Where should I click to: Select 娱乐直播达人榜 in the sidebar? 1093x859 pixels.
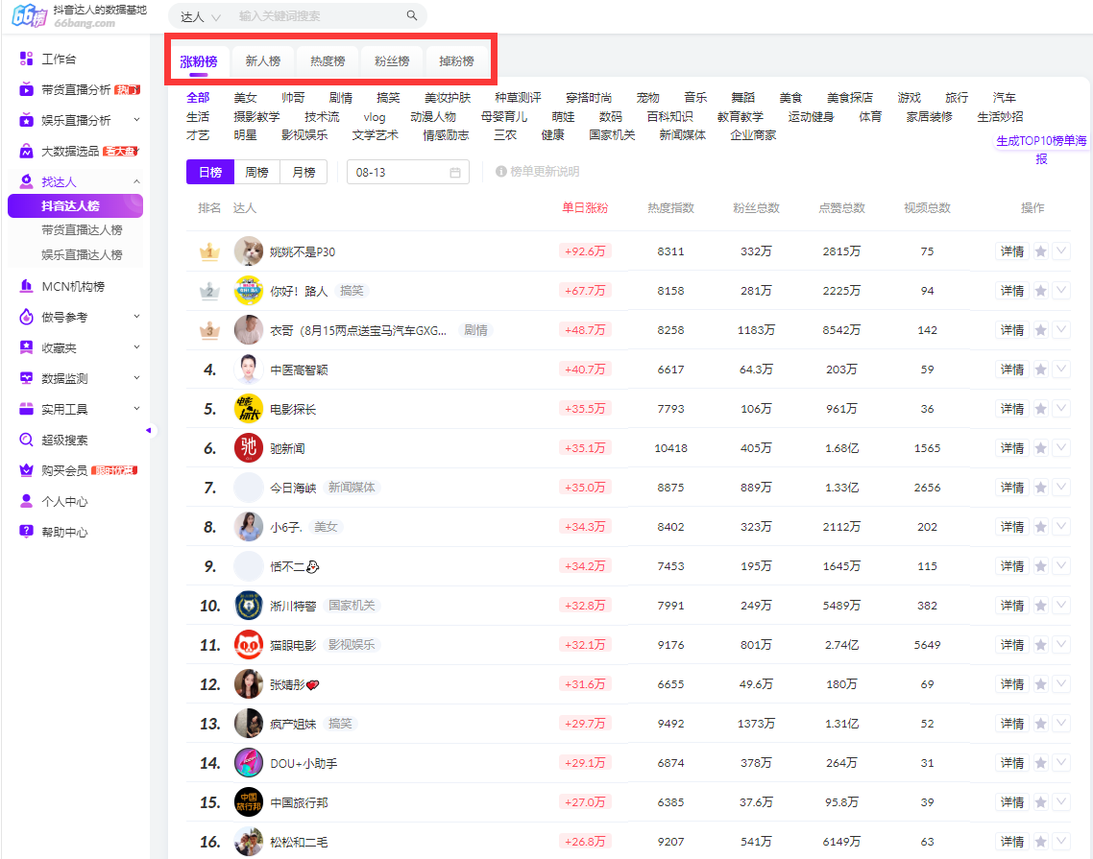(x=82, y=255)
